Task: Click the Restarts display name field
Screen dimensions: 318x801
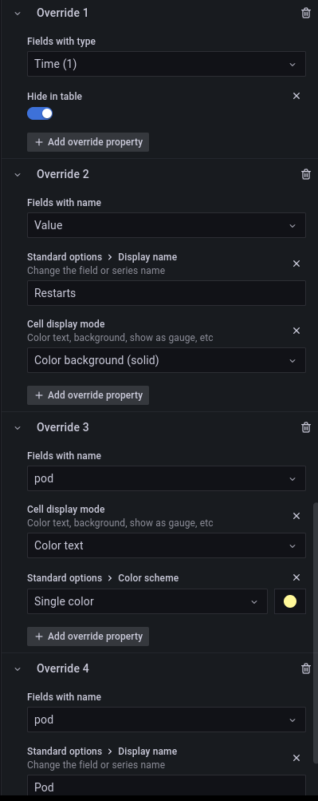Action: 166,293
